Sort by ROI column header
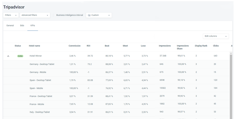The height and width of the screenshot is (119, 235). [x=88, y=46]
